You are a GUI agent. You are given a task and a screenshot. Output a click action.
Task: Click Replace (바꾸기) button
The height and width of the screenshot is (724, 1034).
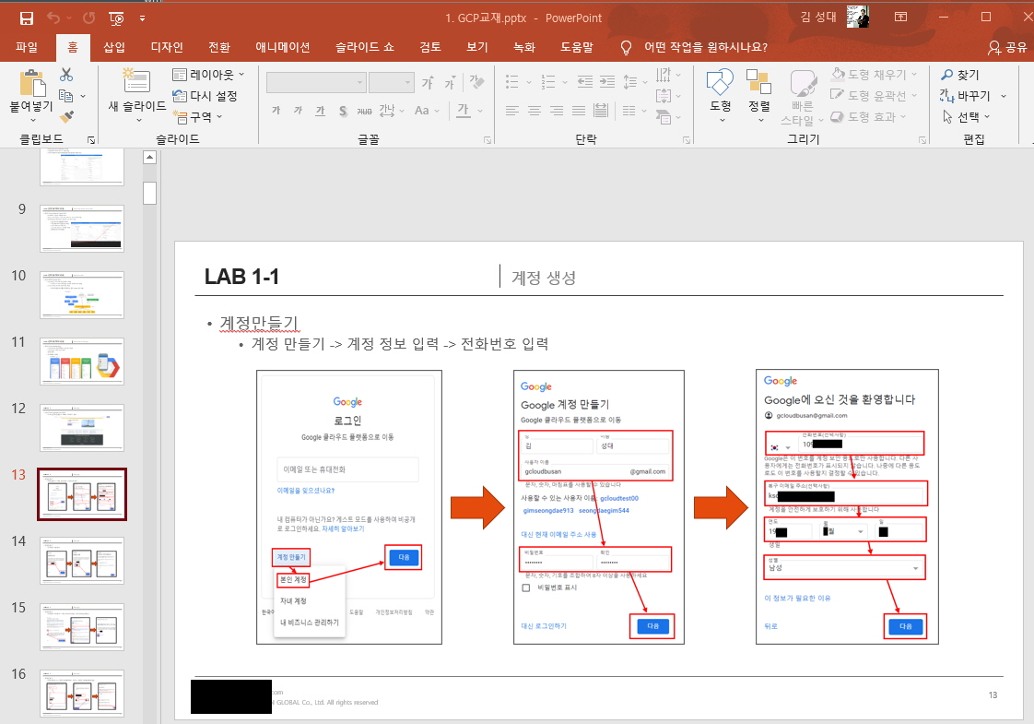click(x=966, y=96)
